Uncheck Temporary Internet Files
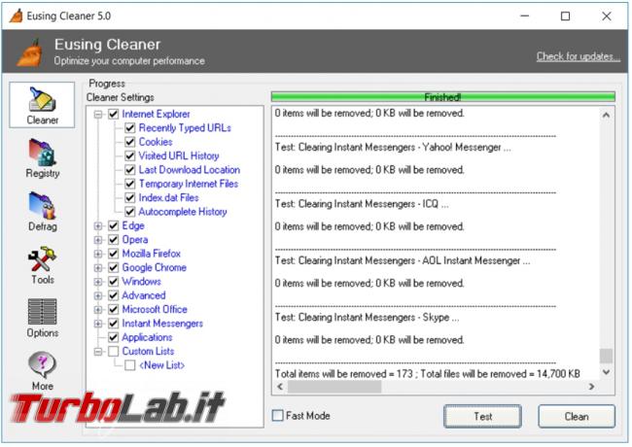The width and height of the screenshot is (632, 447). (x=129, y=184)
